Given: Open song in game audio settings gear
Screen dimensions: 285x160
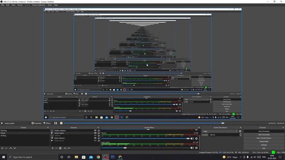Looking at the screenshot, I should click(x=196, y=148).
